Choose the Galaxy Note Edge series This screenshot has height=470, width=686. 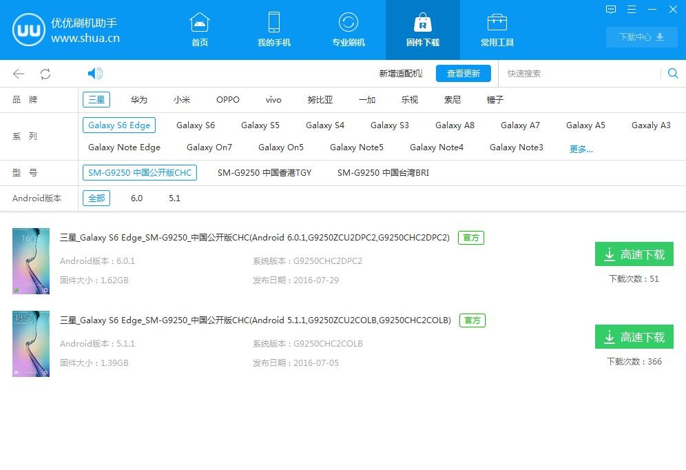coord(124,147)
